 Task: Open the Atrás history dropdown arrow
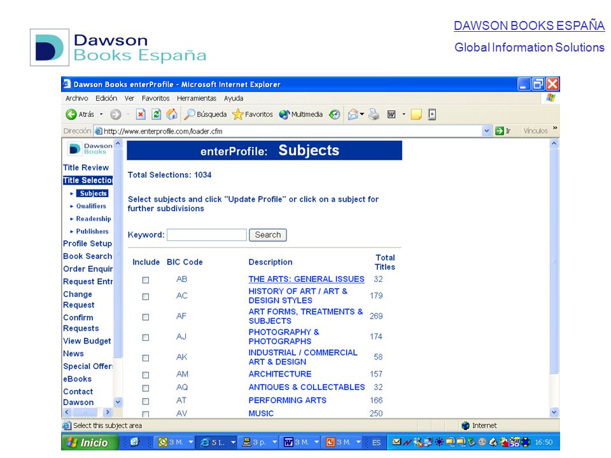tap(101, 114)
